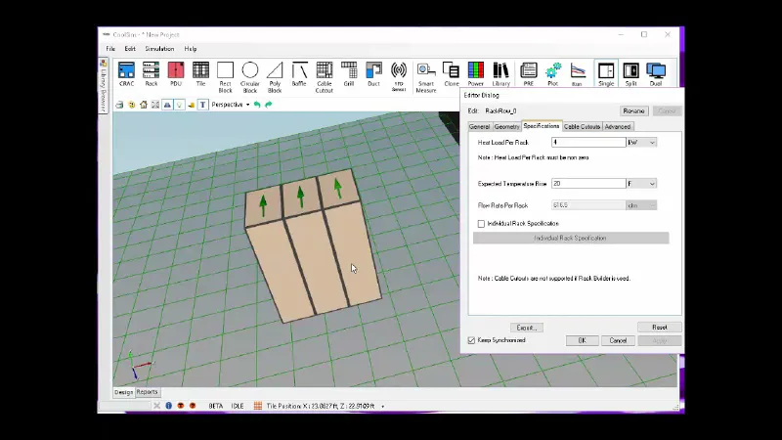This screenshot has width=782, height=440.
Task: Select the Duct tool
Action: point(373,74)
